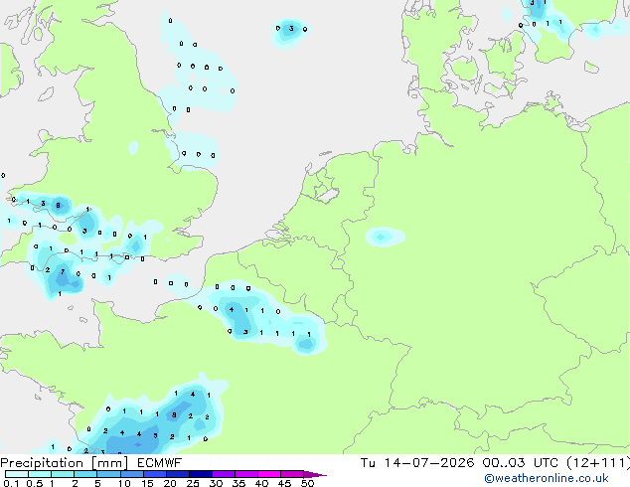
Task: Click the '50' legend scale label
Action: [x=308, y=483]
